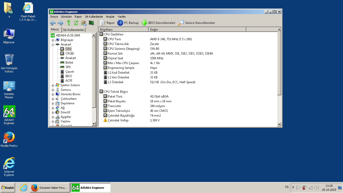343x193 pixels.
Task: Expand the Sunucu tree node
Action: coord(53,90)
